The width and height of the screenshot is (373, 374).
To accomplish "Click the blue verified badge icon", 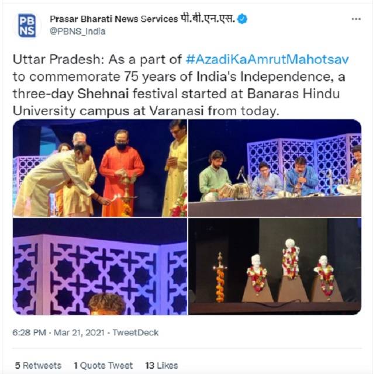I will (242, 19).
